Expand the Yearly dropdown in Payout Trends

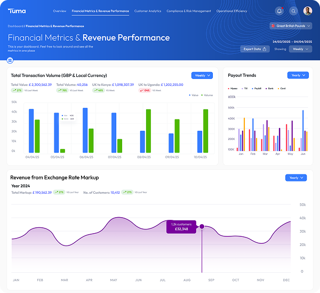(298, 75)
